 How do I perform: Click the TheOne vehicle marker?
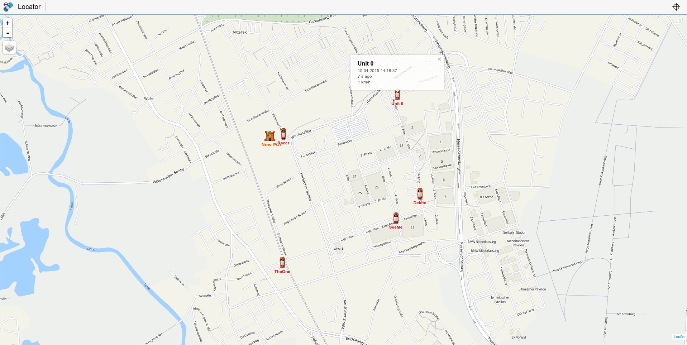282,263
